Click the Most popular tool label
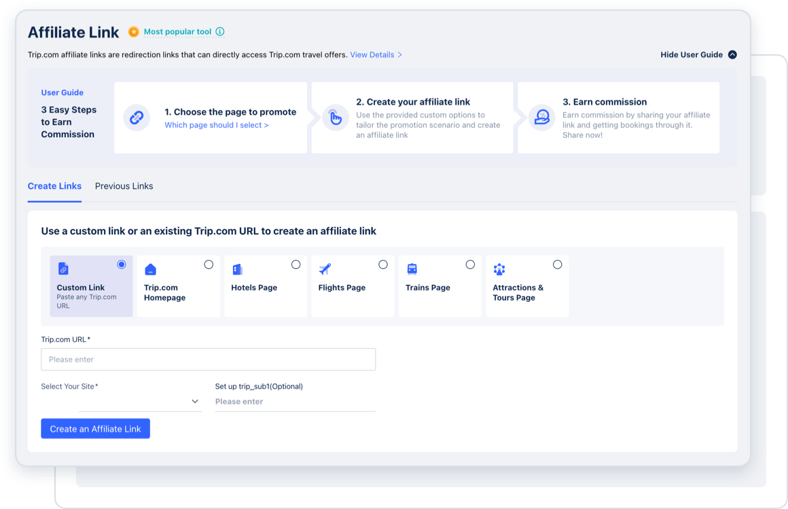The image size is (788, 509). tap(177, 32)
